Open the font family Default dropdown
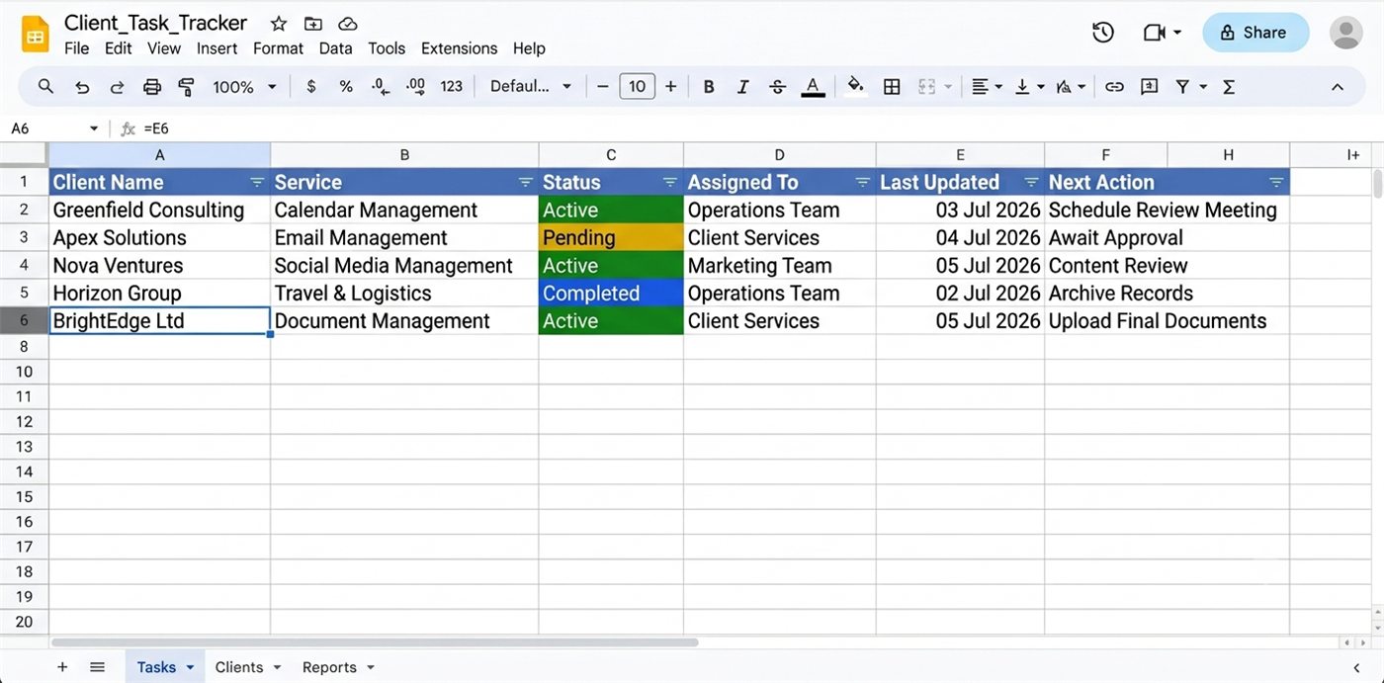 pos(531,87)
